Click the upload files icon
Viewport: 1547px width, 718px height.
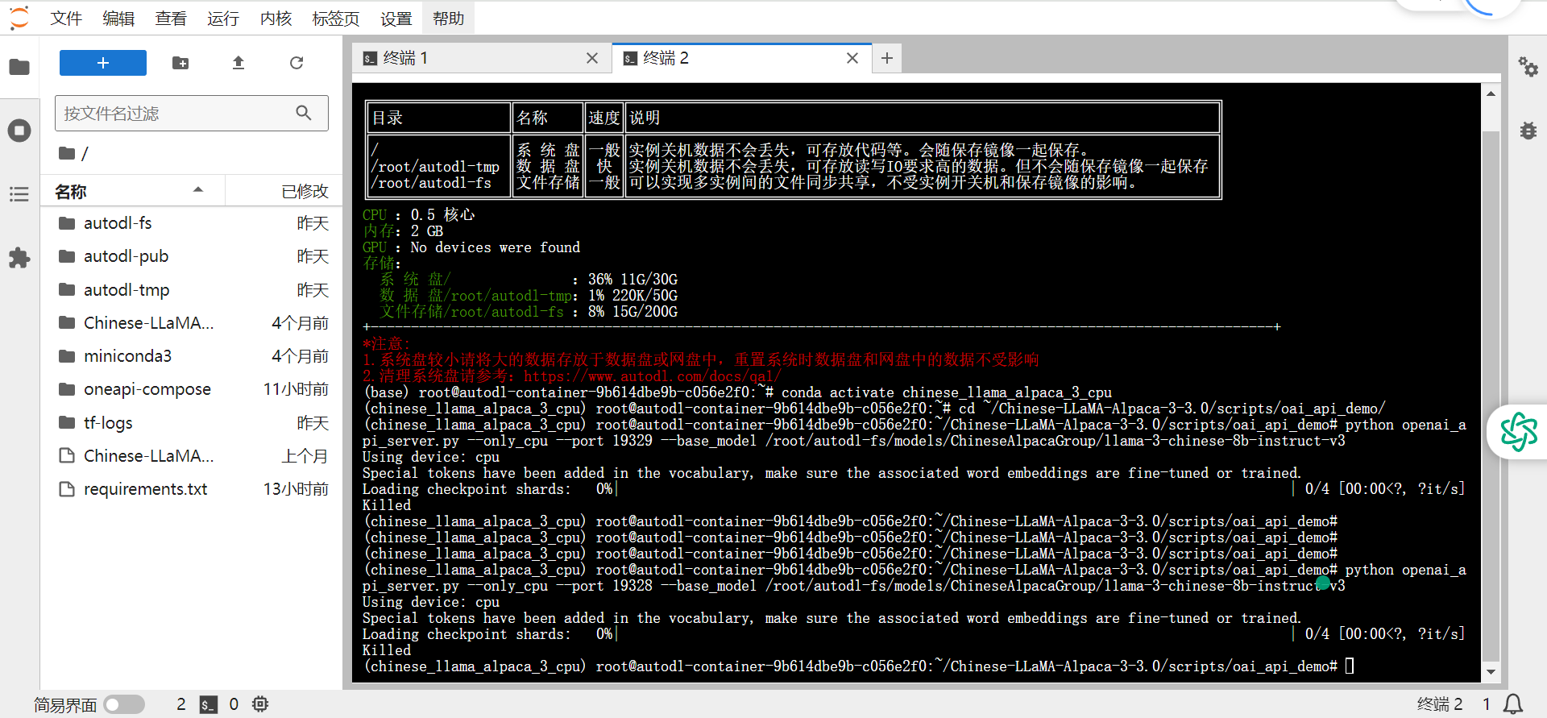click(x=238, y=63)
